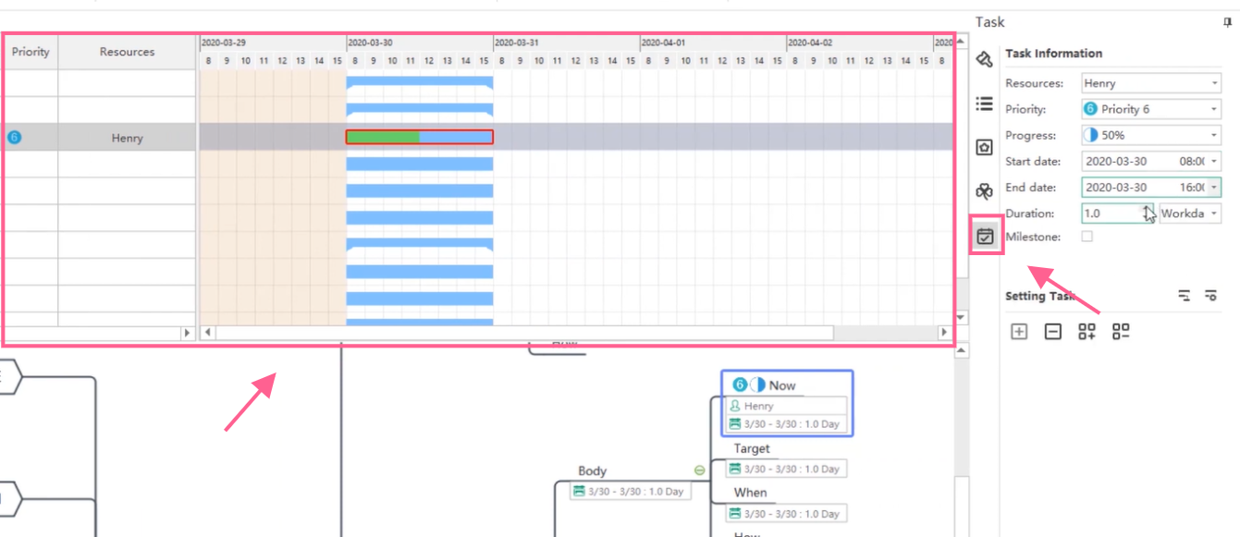This screenshot has width=1240, height=537.
Task: Click add tasks to all topics icon
Action: [x=1087, y=331]
